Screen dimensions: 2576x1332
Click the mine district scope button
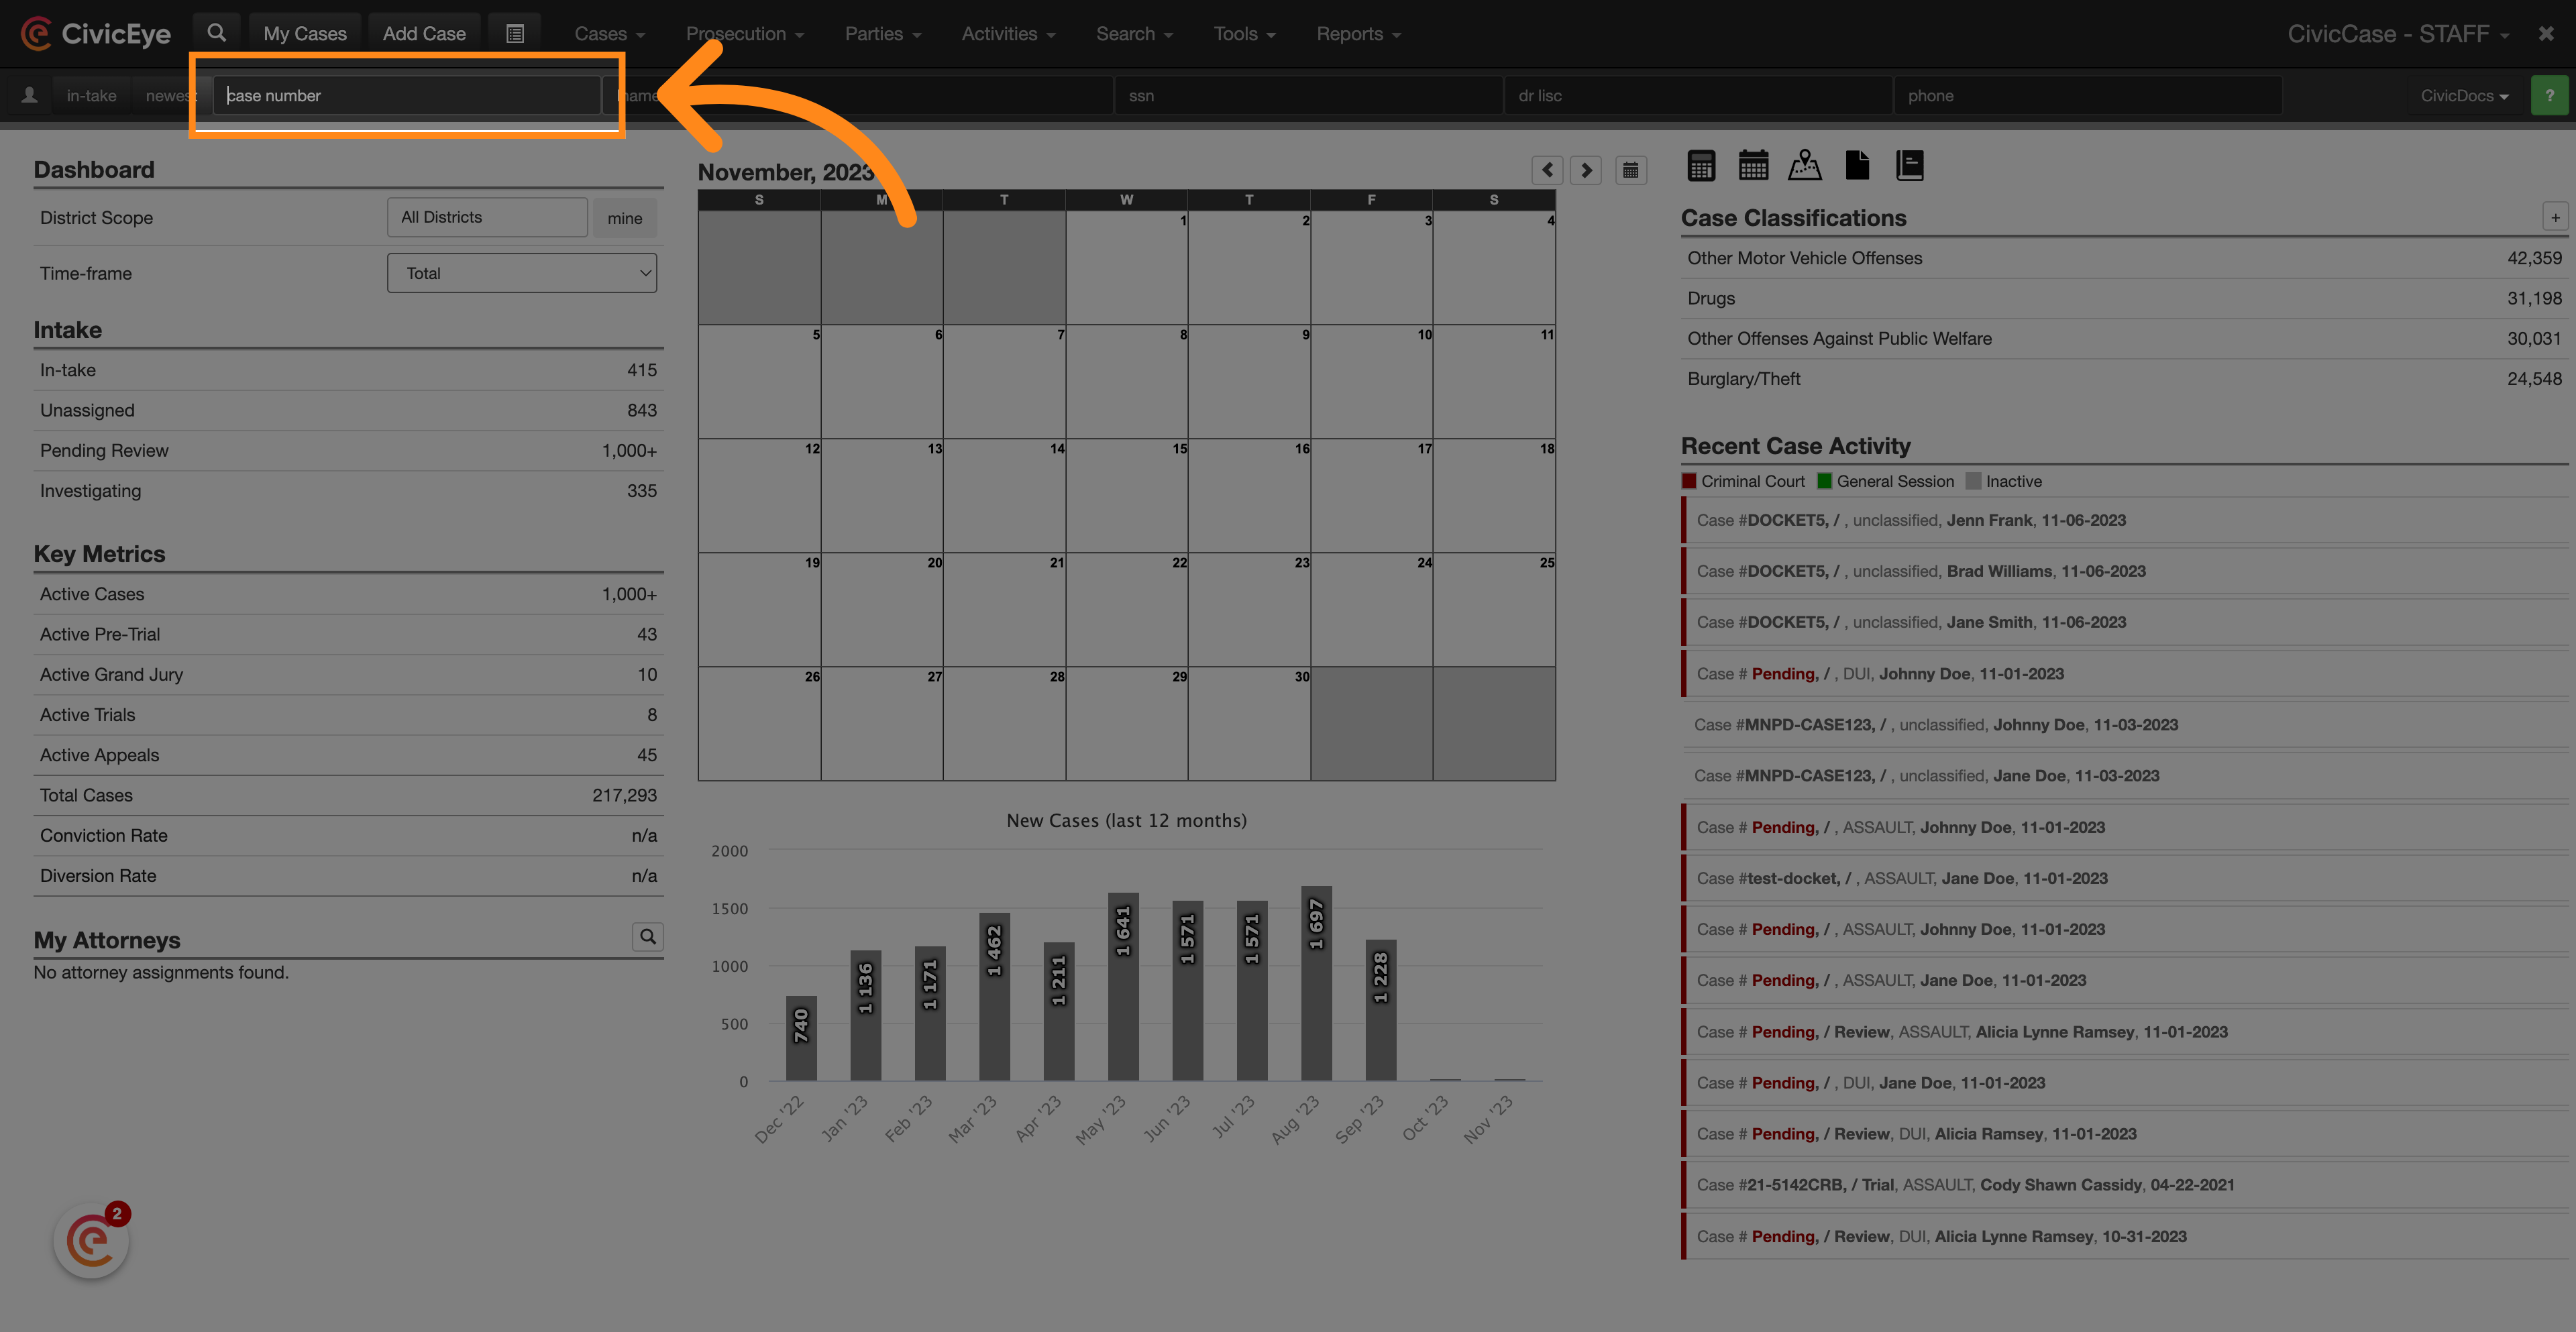[x=625, y=218]
